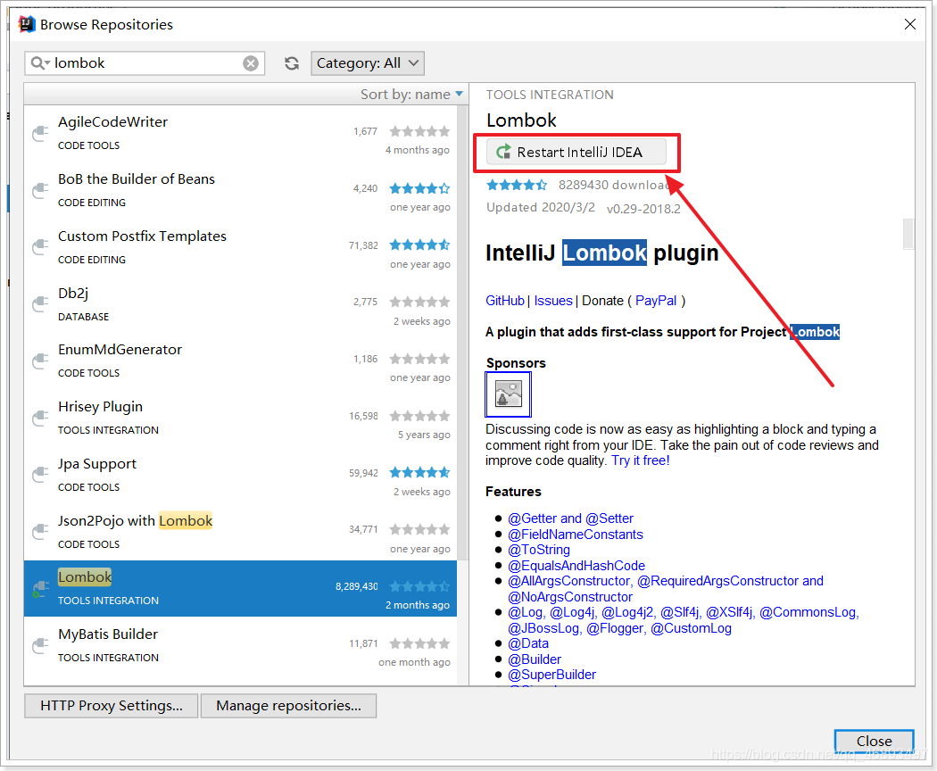
Task: Open the @Builder feature link
Action: coord(535,659)
